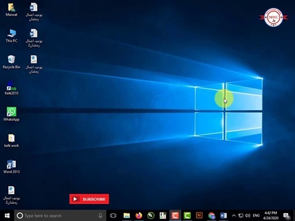Select the WhatsApp desktop shortcut

[11, 114]
